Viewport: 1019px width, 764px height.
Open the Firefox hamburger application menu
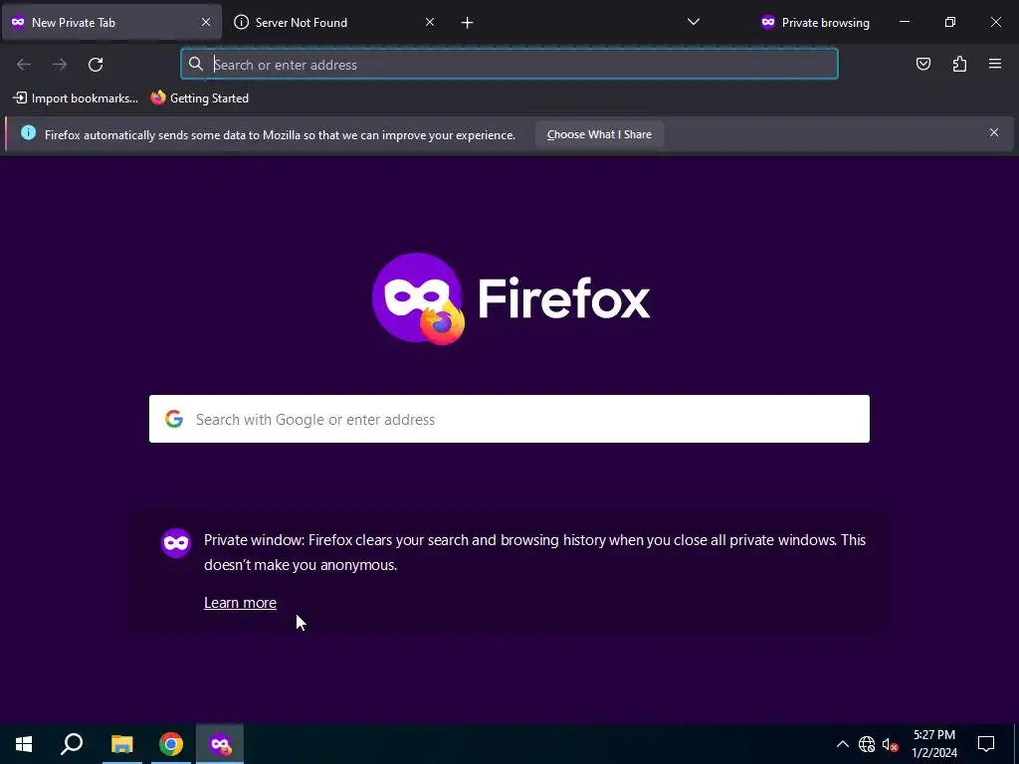(995, 64)
